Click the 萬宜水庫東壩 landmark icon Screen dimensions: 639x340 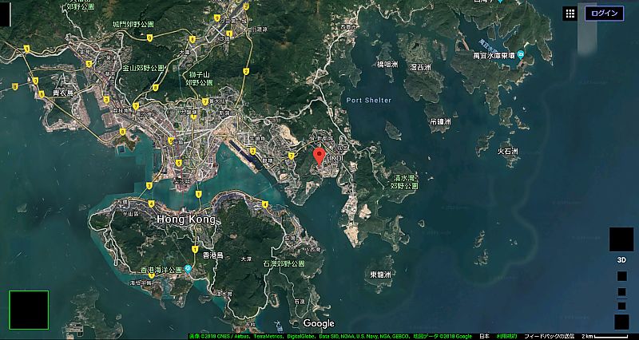pyautogui.click(x=520, y=55)
